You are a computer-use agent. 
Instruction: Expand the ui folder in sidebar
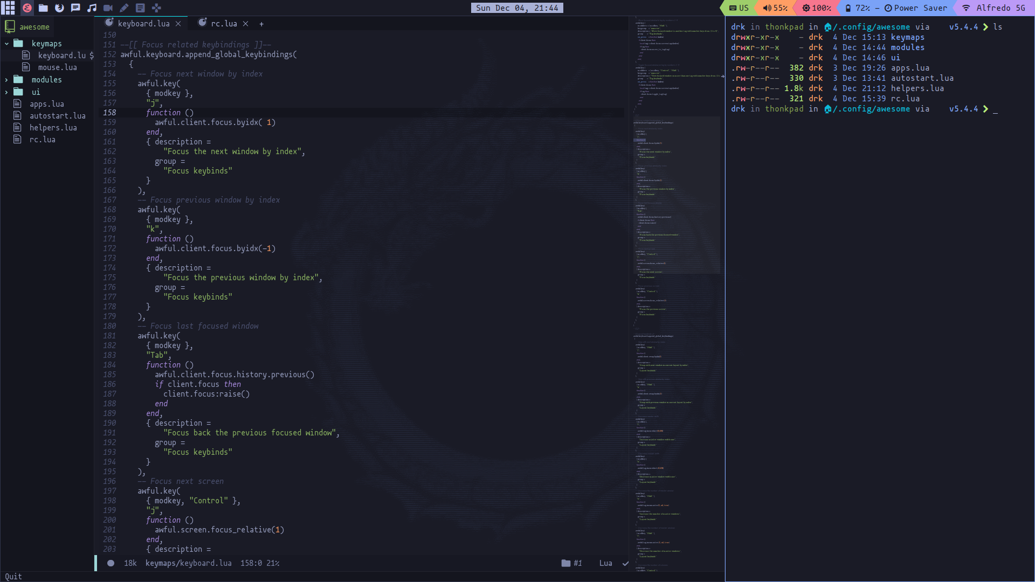pos(6,92)
